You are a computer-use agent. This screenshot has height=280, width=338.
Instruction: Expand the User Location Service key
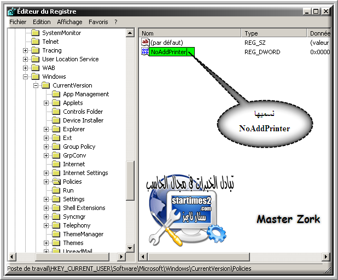(26, 59)
